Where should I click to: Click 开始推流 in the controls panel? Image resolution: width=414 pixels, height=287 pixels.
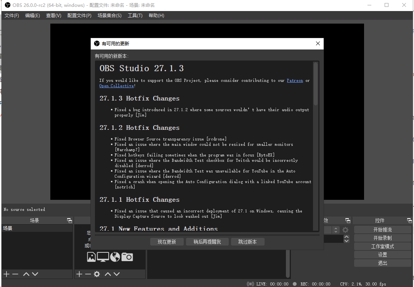383,230
